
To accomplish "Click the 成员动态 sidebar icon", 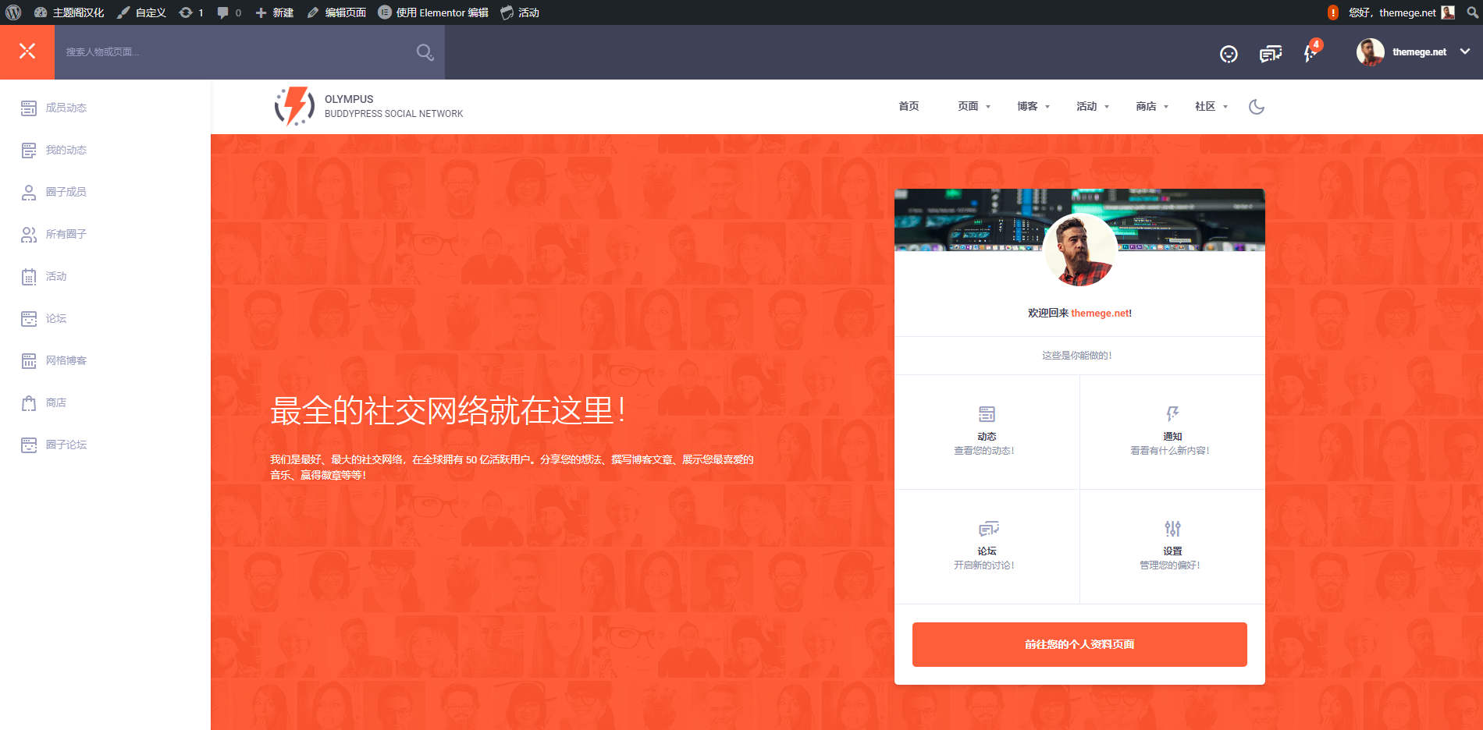I will (x=29, y=108).
